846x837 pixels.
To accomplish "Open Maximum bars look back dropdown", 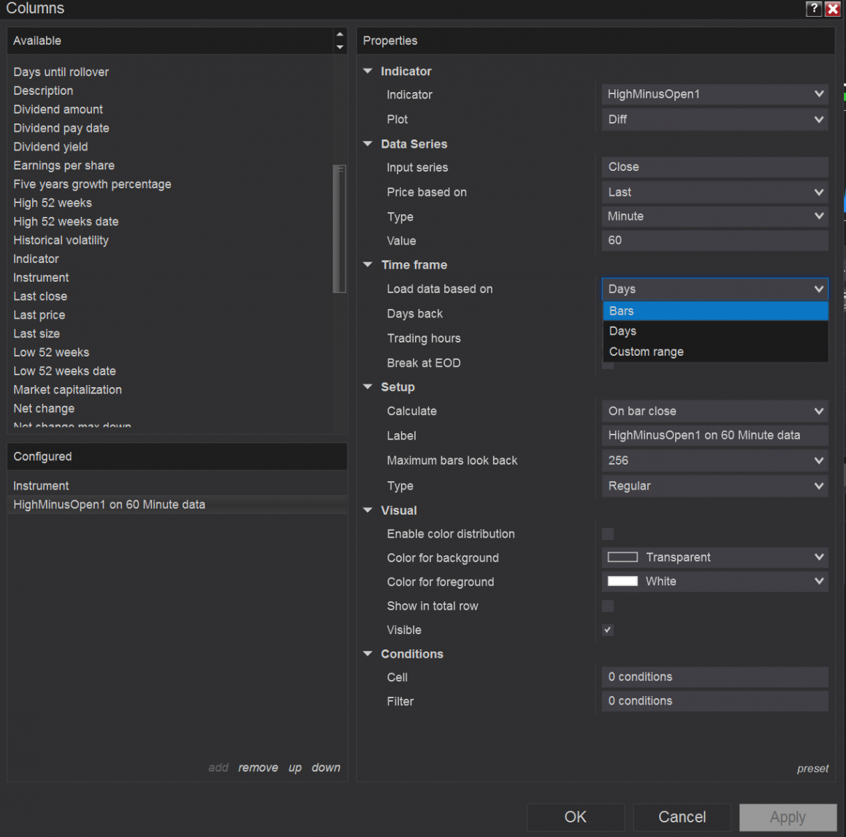I will (x=714, y=460).
